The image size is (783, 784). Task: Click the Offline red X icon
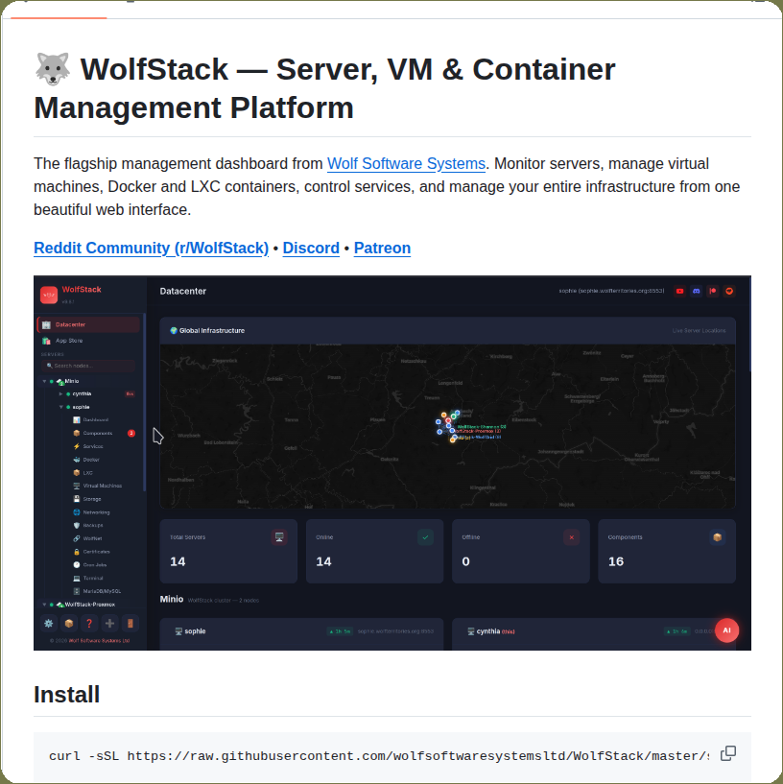click(x=571, y=537)
